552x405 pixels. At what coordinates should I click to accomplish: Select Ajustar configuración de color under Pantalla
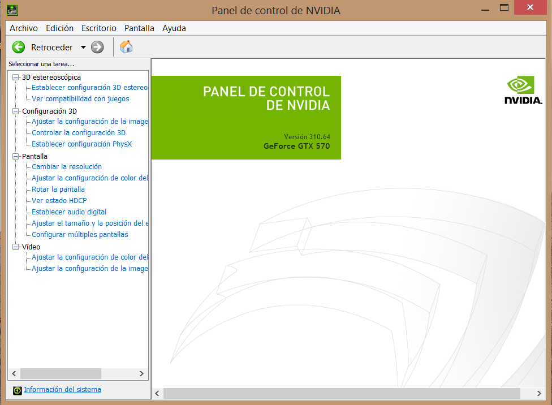(x=89, y=178)
